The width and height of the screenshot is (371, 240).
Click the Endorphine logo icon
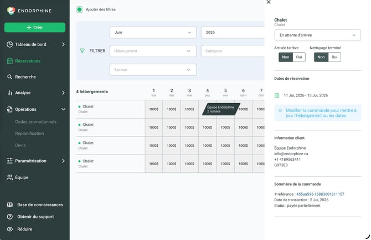11,11
